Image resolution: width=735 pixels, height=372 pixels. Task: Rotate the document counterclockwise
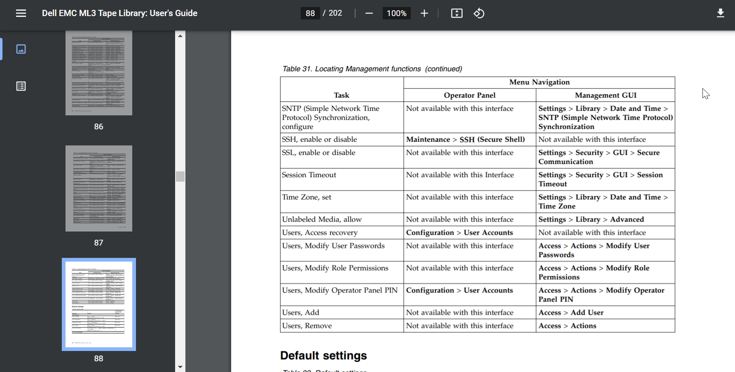[479, 13]
